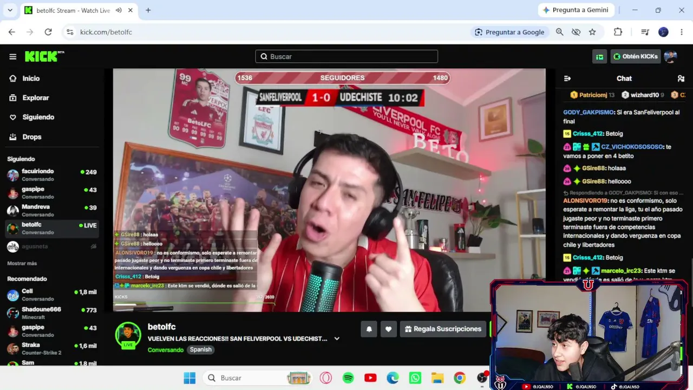Viewport: 693px width, 390px height.
Task: Open YouTube from the taskbar
Action: pos(370,378)
